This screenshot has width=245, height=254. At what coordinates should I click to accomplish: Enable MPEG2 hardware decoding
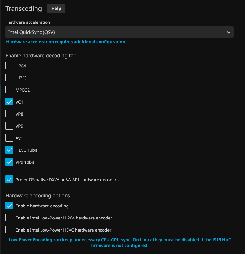10,90
